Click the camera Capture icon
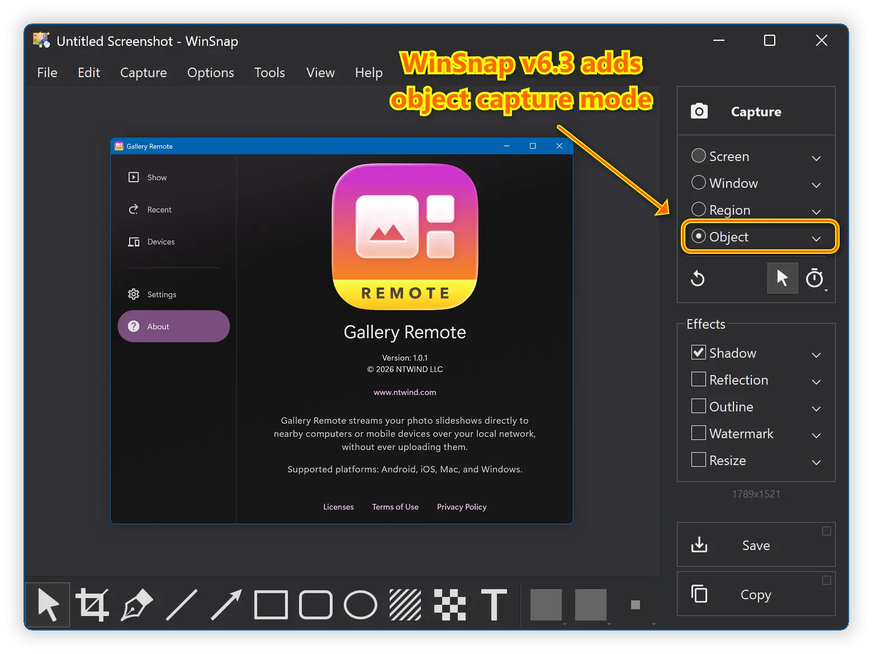 (x=699, y=111)
